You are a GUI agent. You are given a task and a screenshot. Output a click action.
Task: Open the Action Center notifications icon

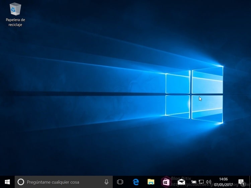[241, 182]
